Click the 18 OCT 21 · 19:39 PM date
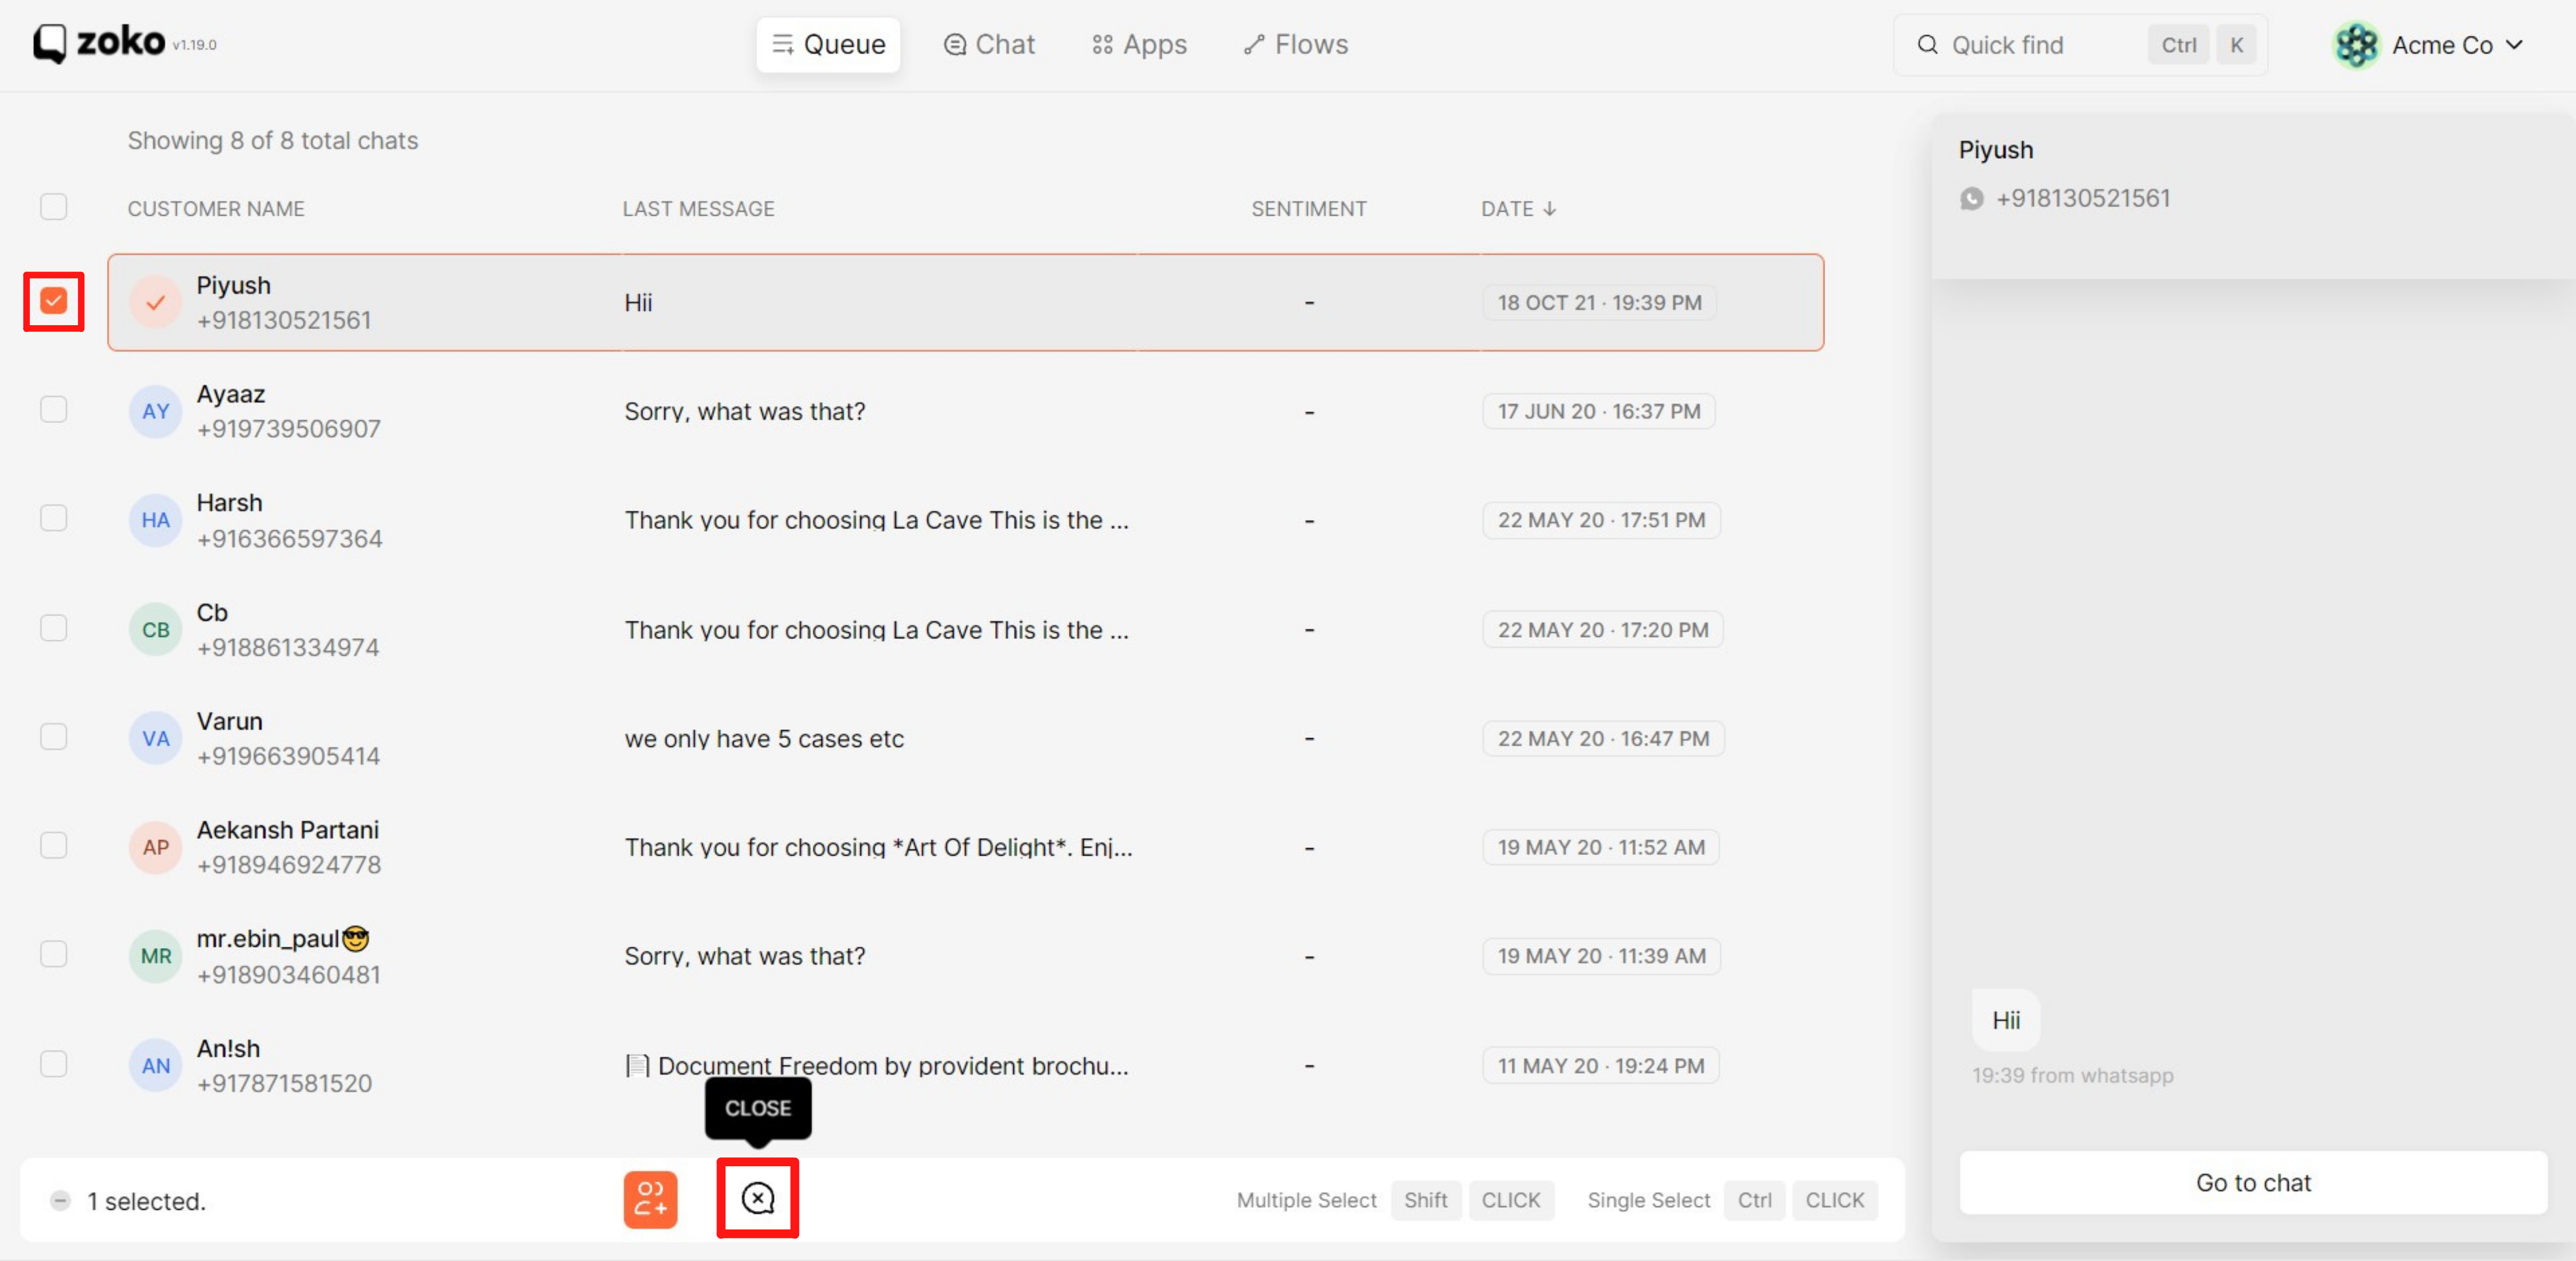Screen dimensions: 2576x1261 coord(1599,303)
